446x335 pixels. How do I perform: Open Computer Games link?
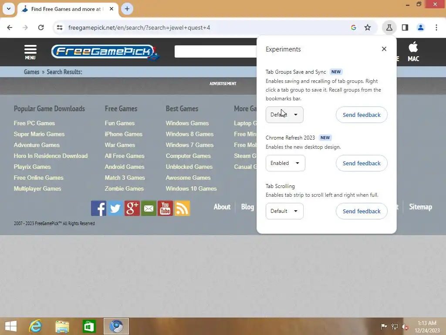tap(188, 156)
